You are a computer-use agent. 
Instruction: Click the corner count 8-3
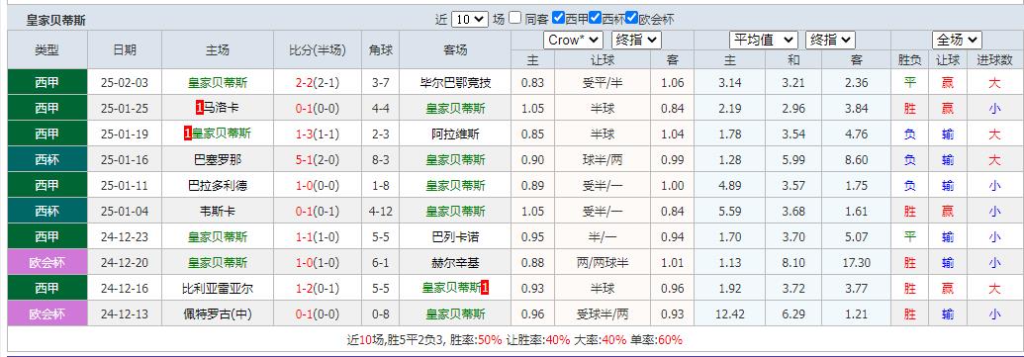(x=381, y=160)
